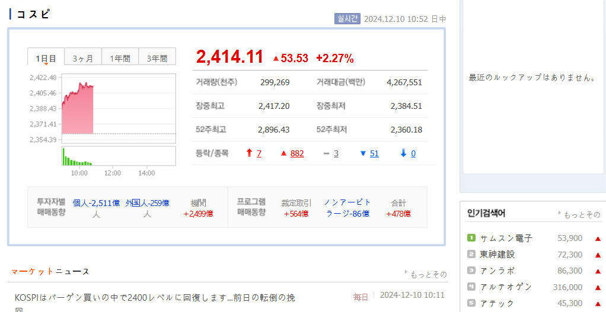Viewport: 606px width, 312px height.
Task: Expand もっとその for market news
Action: (425, 274)
